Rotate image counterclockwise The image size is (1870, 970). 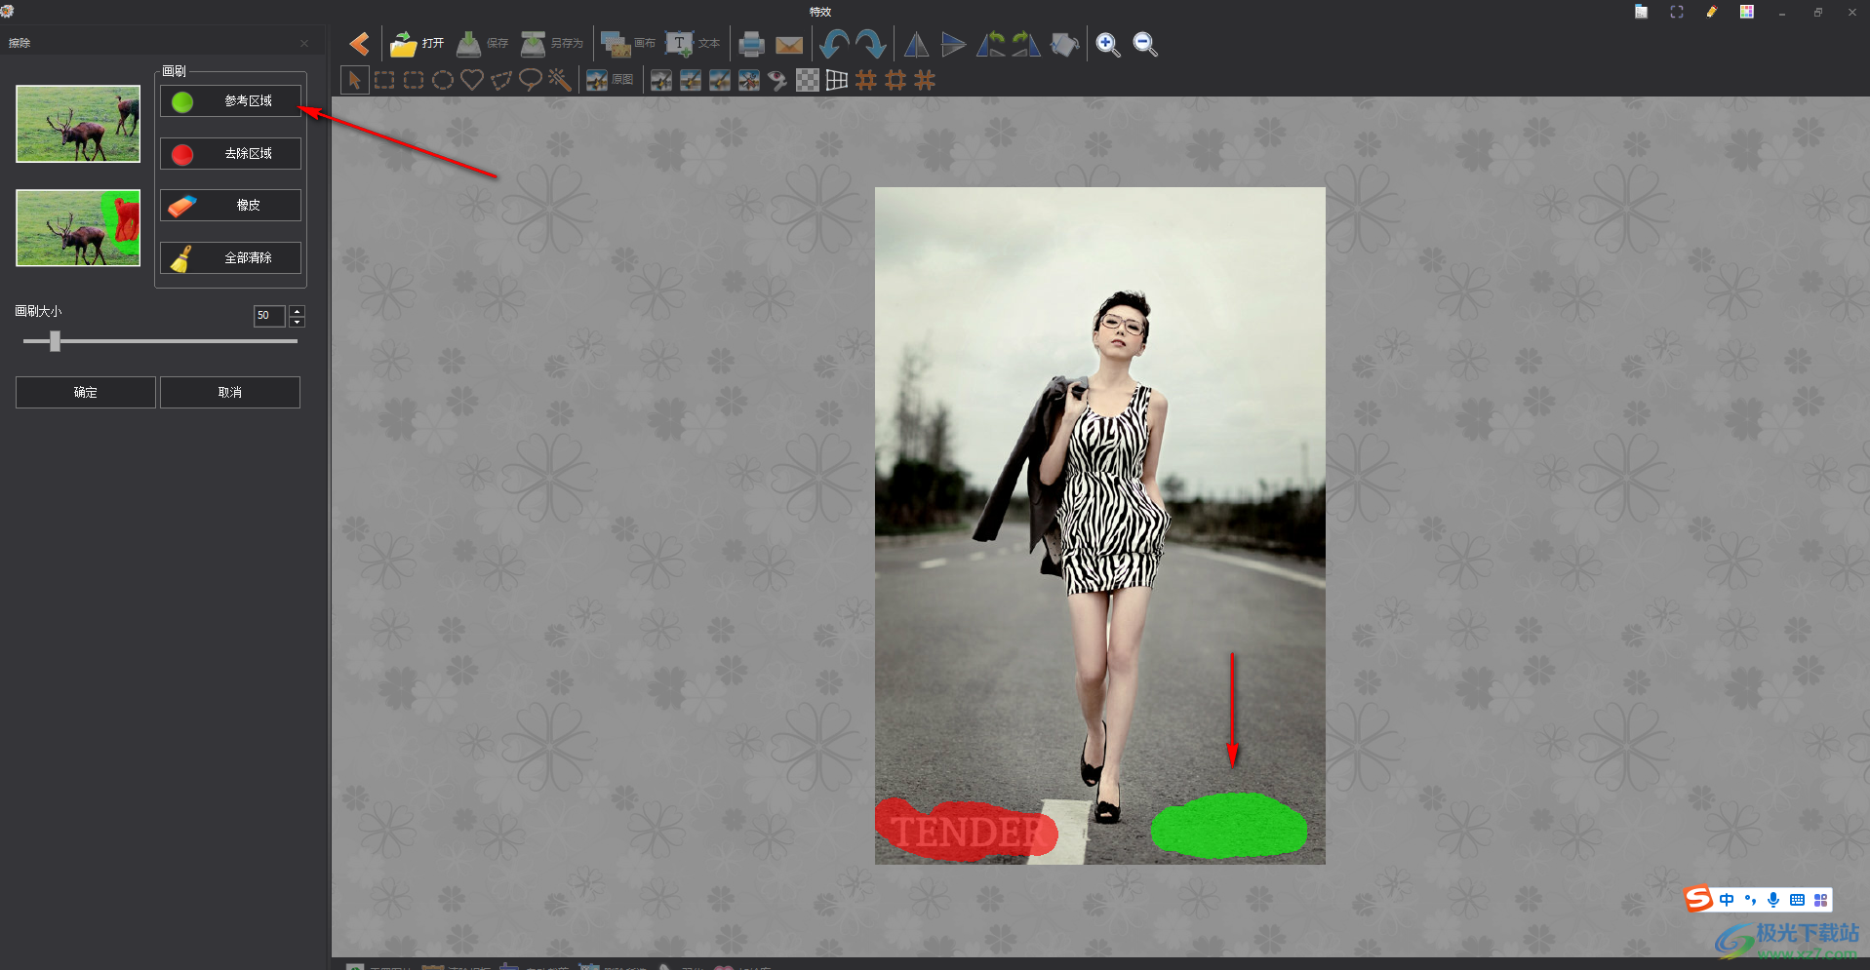coord(990,44)
